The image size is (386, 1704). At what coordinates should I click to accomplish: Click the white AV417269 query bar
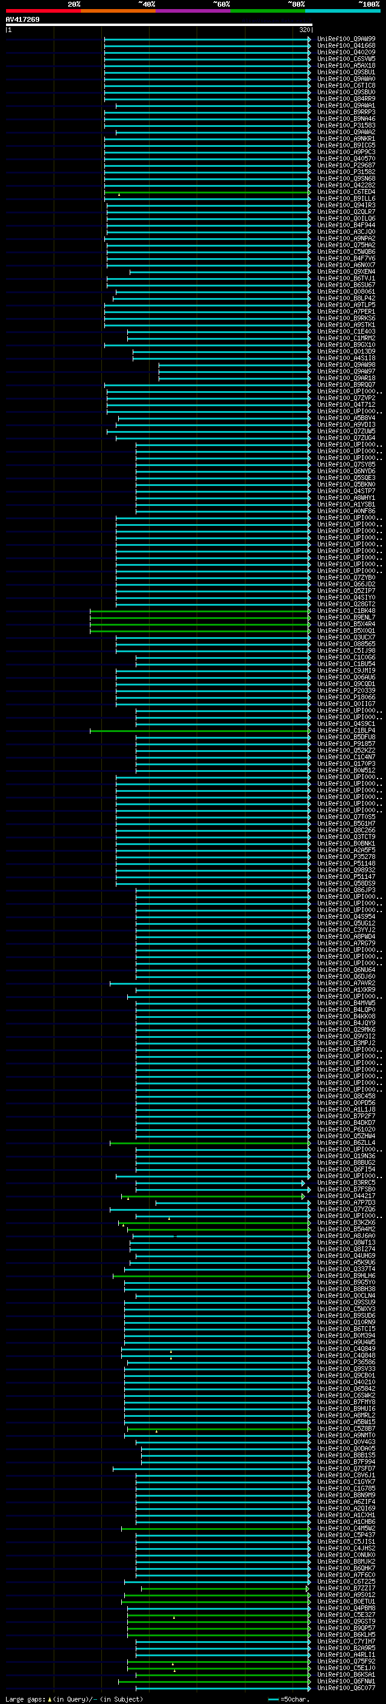point(159,25)
